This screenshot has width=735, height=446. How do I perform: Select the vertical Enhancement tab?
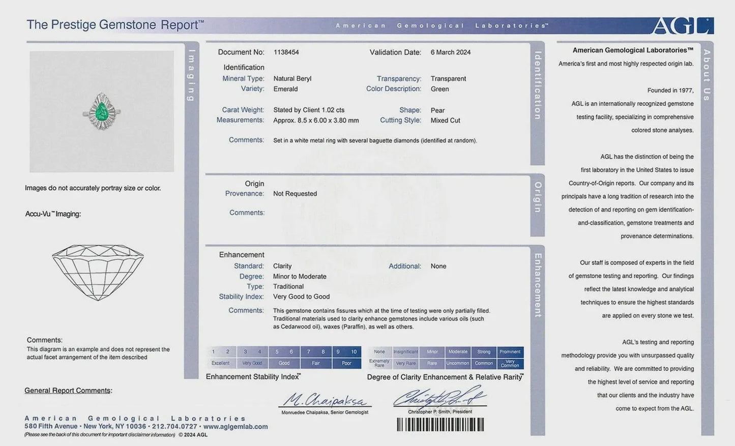pyautogui.click(x=538, y=285)
